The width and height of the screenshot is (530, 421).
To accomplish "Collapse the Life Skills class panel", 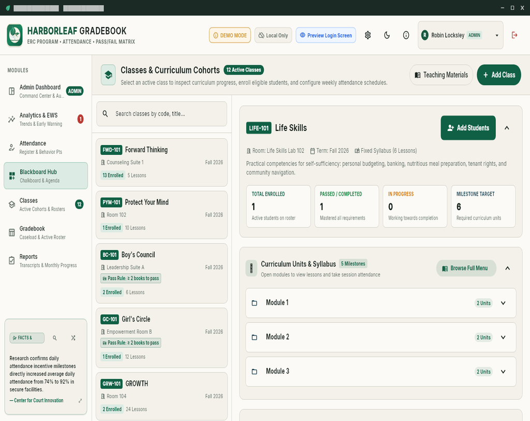I will [x=507, y=128].
